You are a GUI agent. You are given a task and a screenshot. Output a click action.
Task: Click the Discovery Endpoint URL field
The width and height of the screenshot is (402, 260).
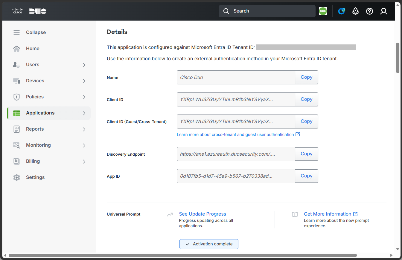click(x=236, y=154)
